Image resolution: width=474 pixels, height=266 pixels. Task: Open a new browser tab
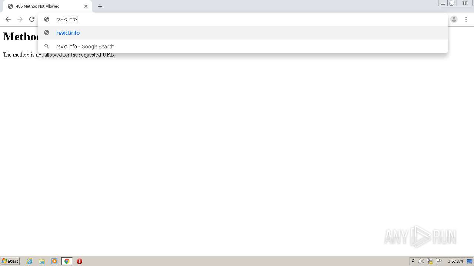coord(100,6)
